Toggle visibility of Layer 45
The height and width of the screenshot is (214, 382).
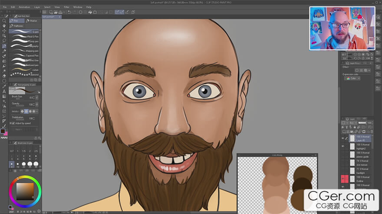(343, 138)
